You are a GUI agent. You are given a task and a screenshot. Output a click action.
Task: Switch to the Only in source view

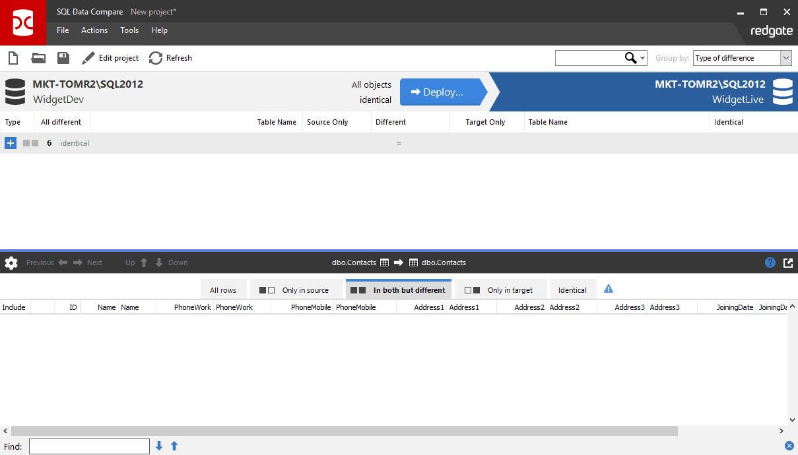click(x=296, y=289)
